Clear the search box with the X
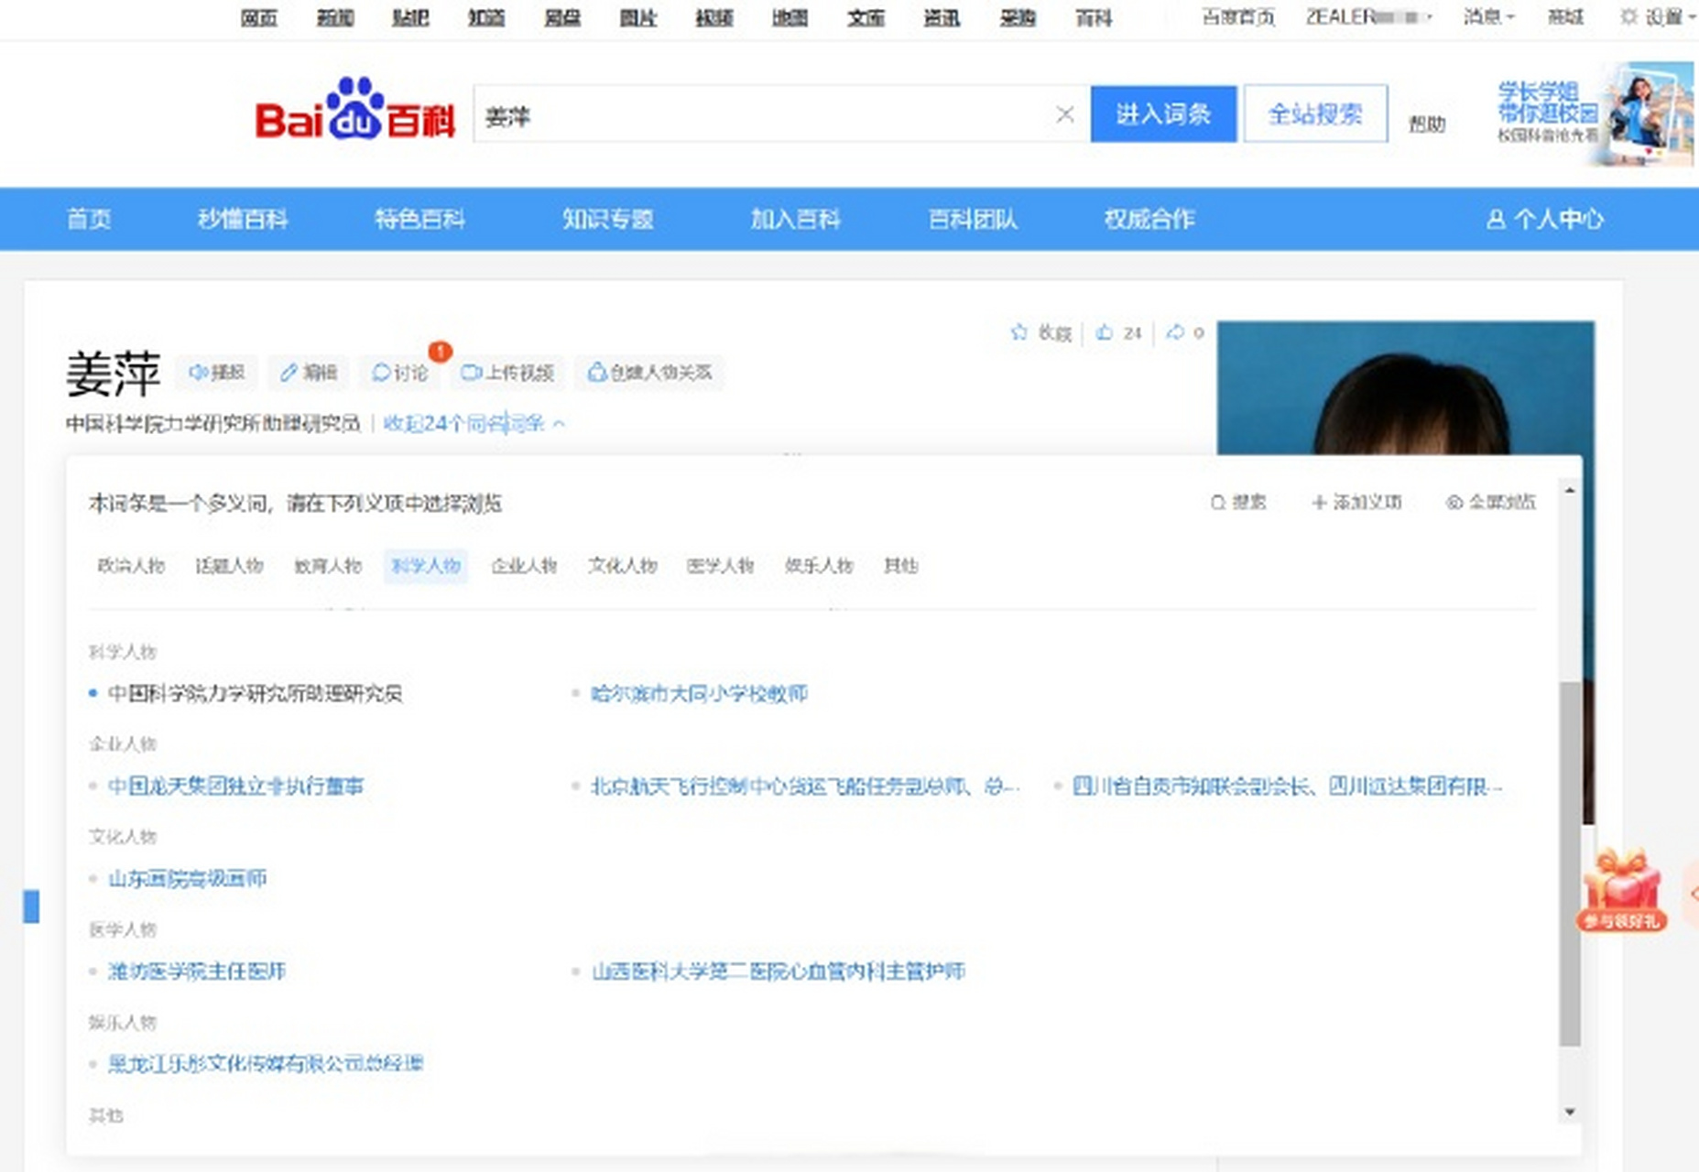 (1064, 114)
